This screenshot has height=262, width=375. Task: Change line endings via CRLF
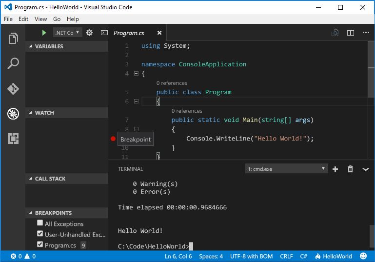286,256
